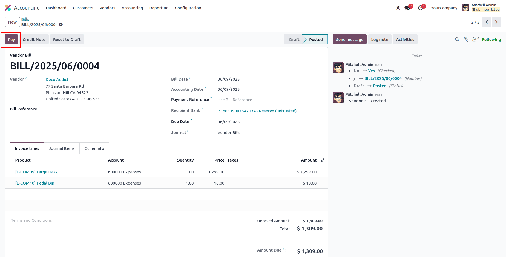Click the YourCompany company switcher

pos(444,8)
